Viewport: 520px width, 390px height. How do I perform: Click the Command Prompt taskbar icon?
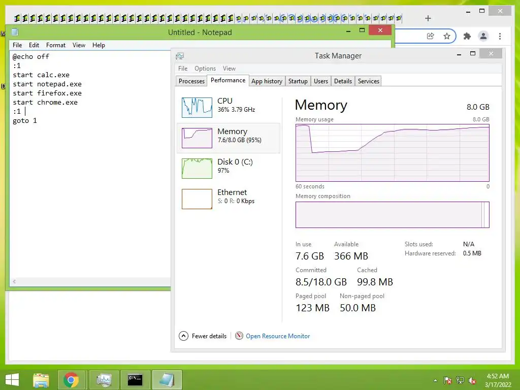point(135,380)
